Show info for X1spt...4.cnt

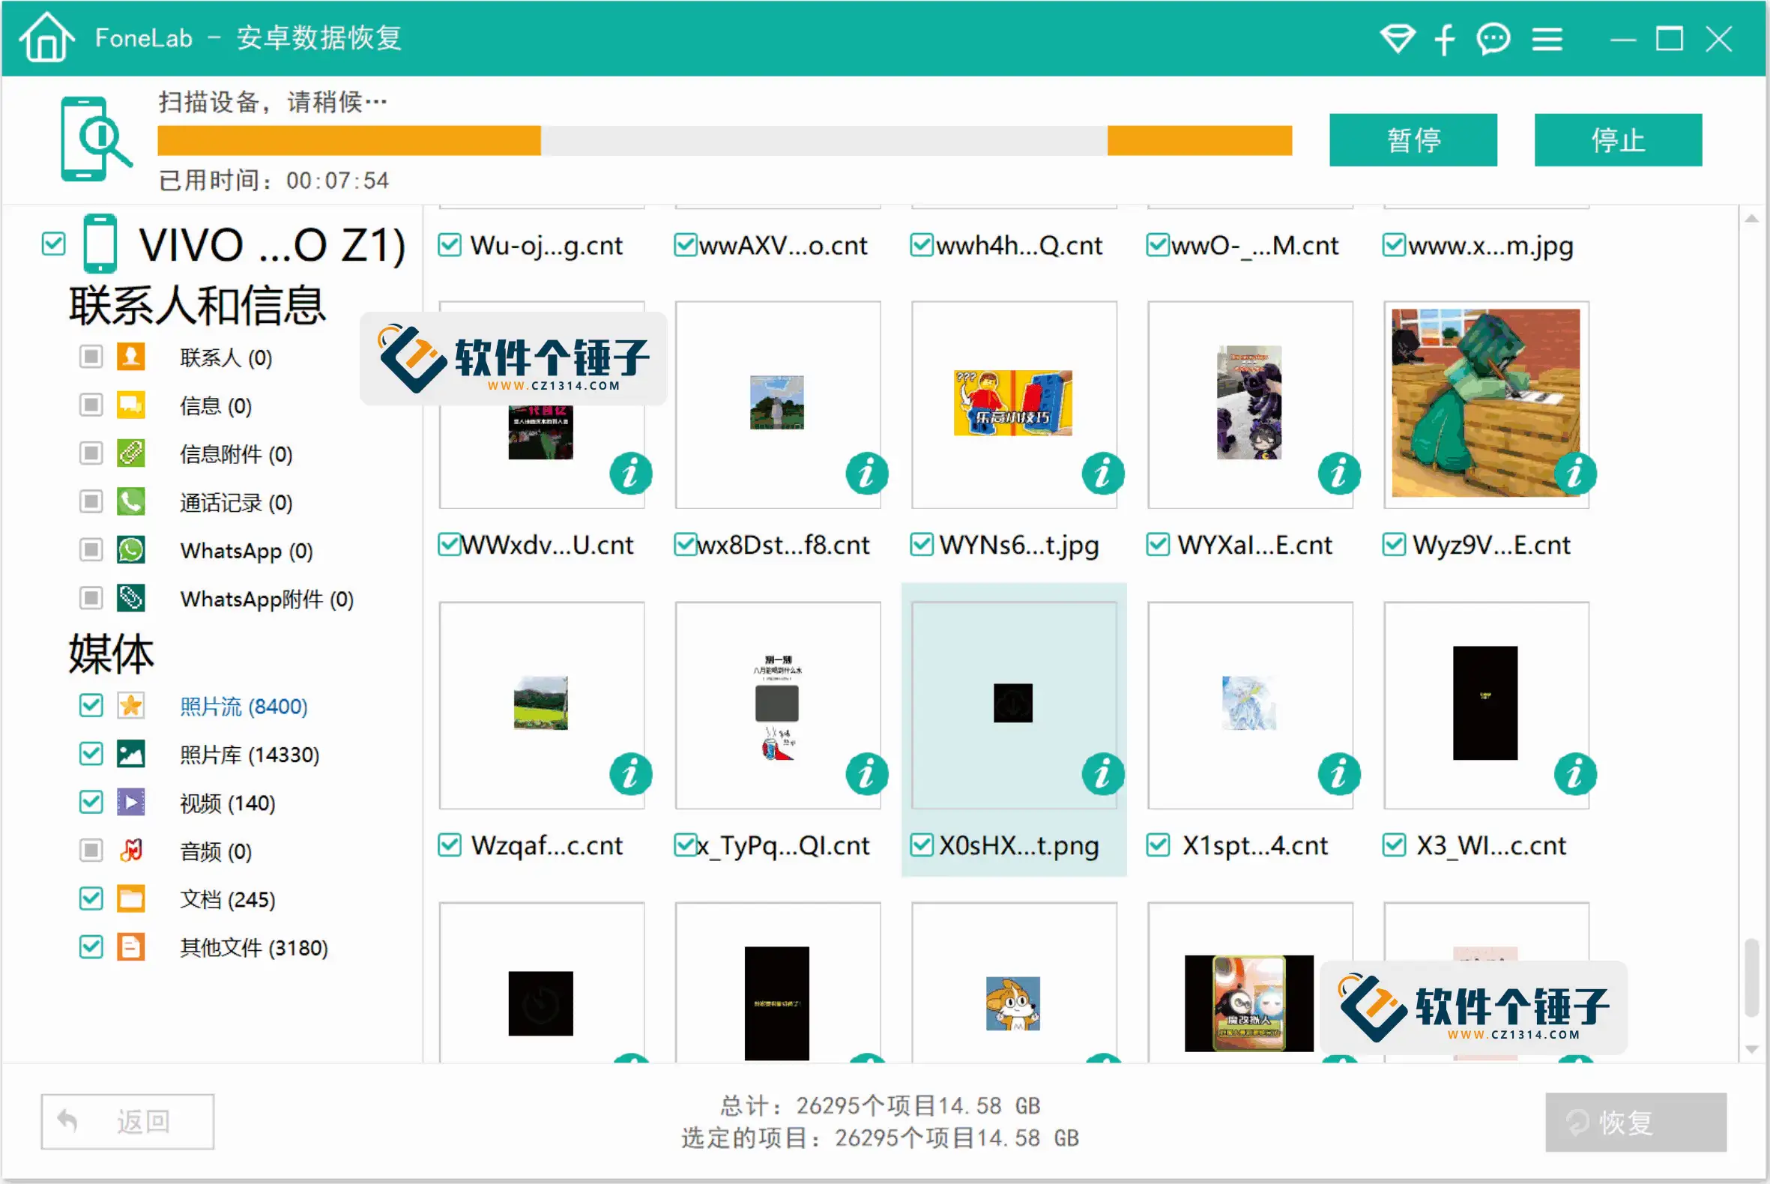pos(1340,774)
